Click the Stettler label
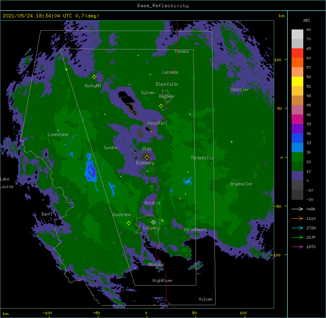The height and width of the screenshot is (318, 326). pyautogui.click(x=239, y=90)
